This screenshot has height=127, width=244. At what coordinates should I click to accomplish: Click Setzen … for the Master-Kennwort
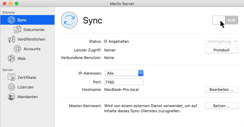click(221, 106)
